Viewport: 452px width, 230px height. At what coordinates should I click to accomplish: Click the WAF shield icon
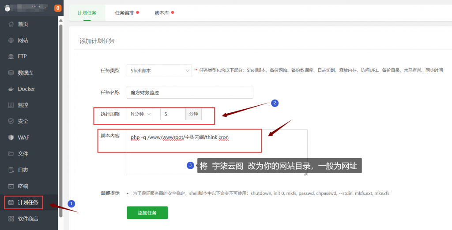tap(11, 137)
